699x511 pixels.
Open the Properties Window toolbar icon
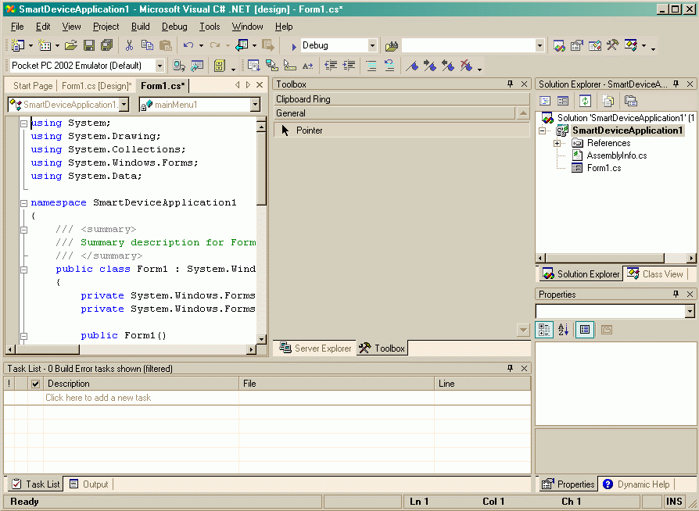tap(577, 45)
